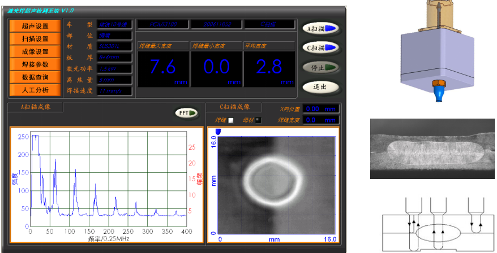Click the 焊缝宽度 value field below X向位置
This screenshot has height=253, width=497.
pyautogui.click(x=320, y=120)
